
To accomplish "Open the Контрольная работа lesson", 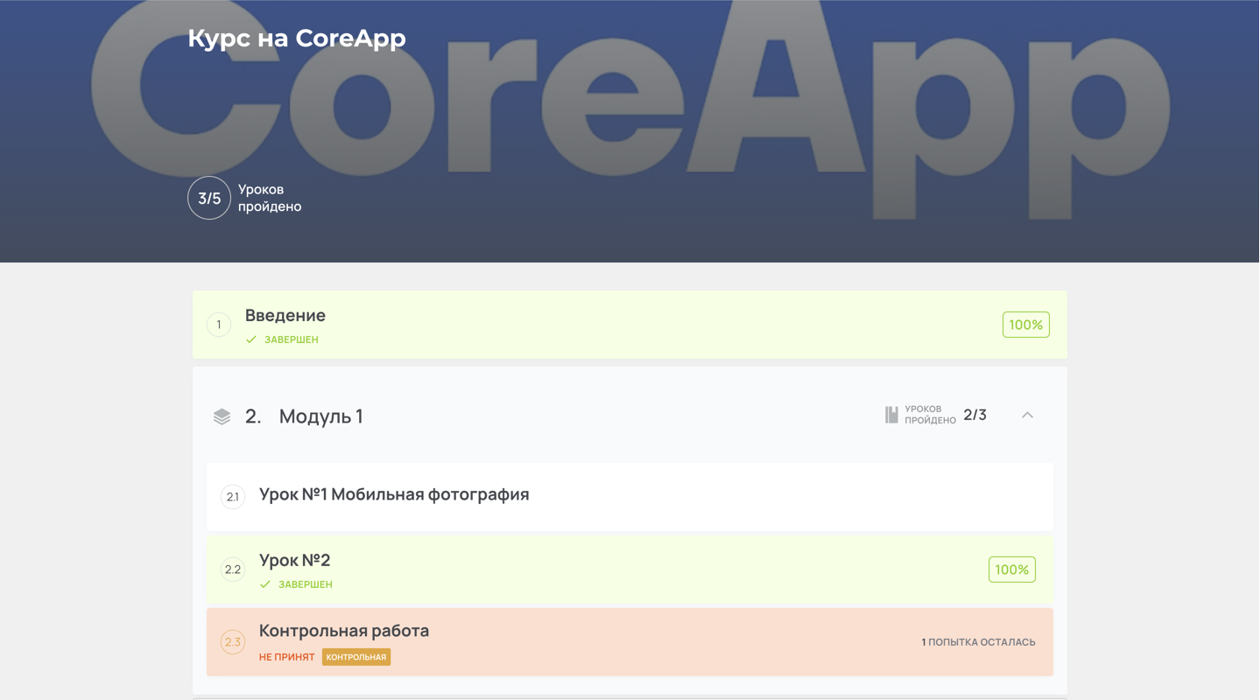I will pyautogui.click(x=630, y=642).
